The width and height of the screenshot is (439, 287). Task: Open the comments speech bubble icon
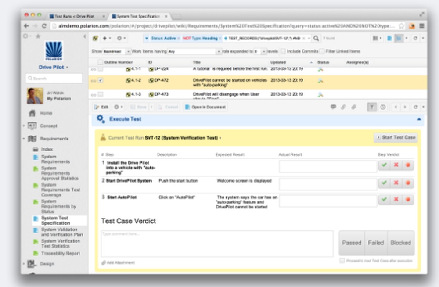pyautogui.click(x=333, y=107)
